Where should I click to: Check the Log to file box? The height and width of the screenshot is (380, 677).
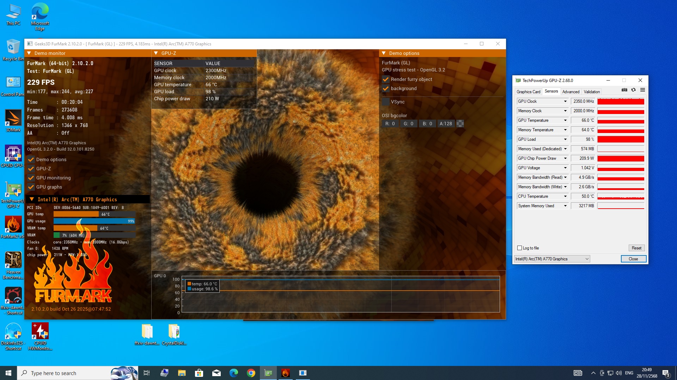tap(519, 248)
